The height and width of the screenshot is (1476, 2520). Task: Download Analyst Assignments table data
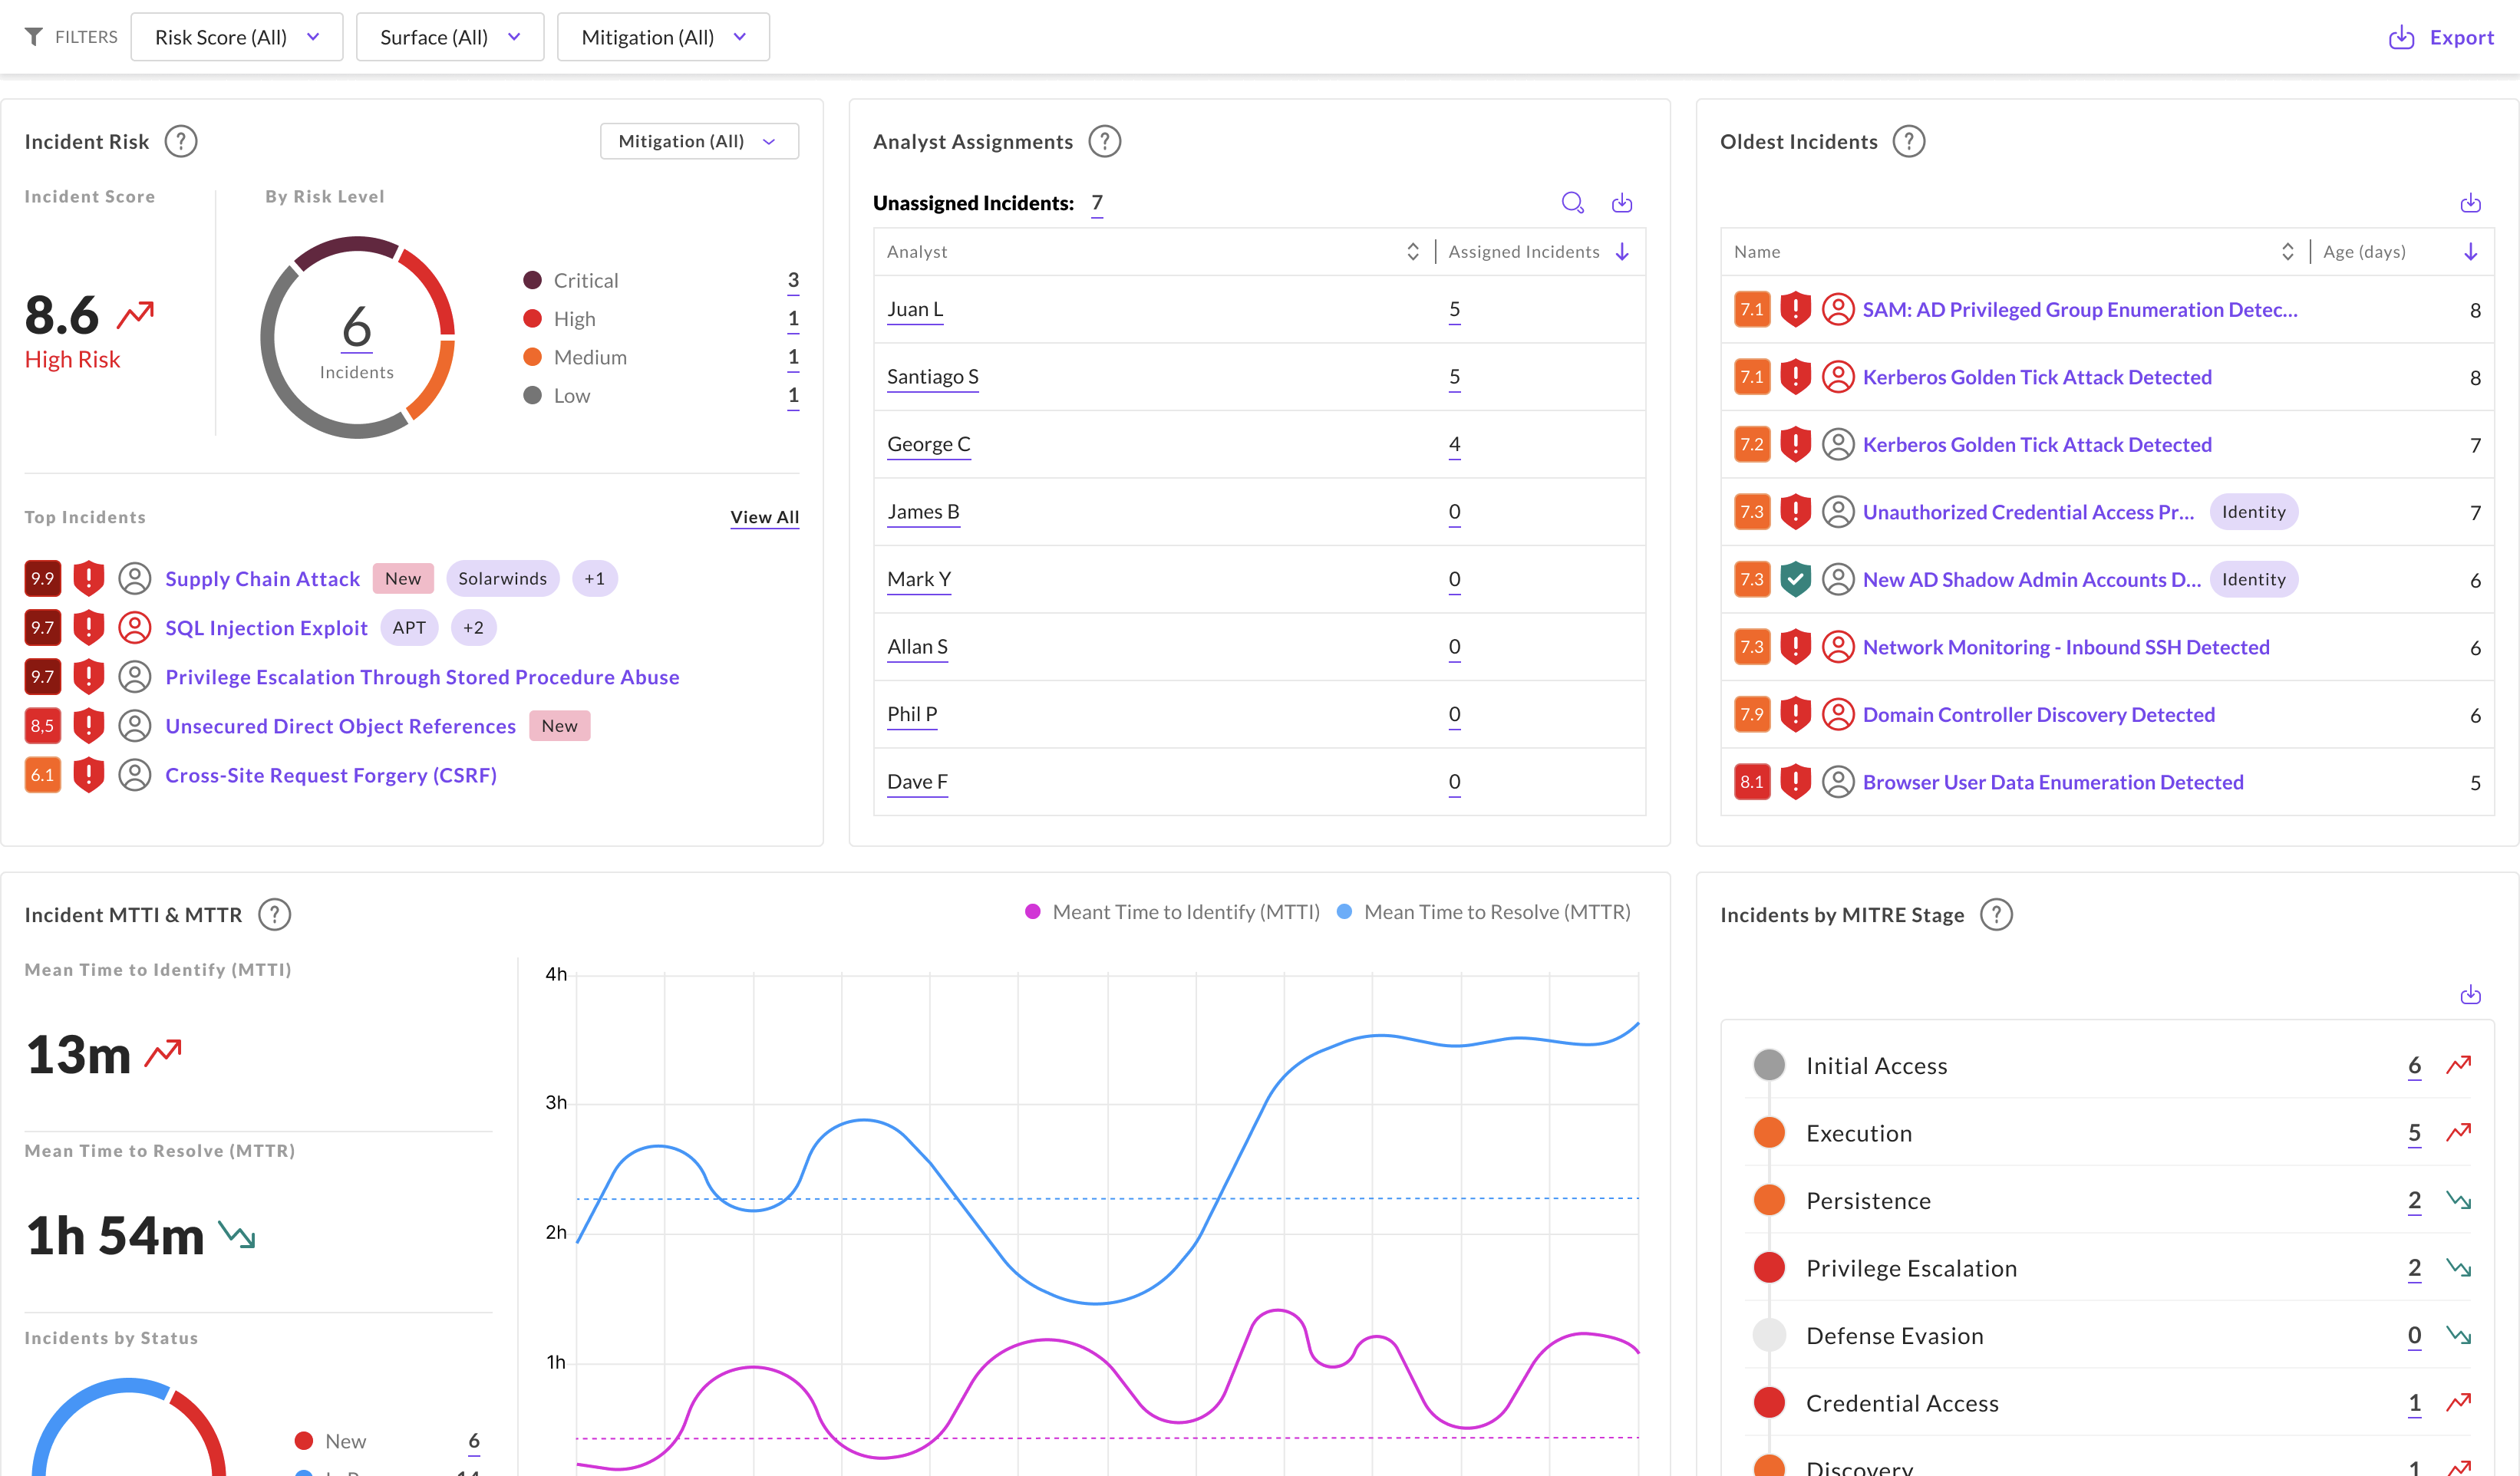coord(1622,203)
